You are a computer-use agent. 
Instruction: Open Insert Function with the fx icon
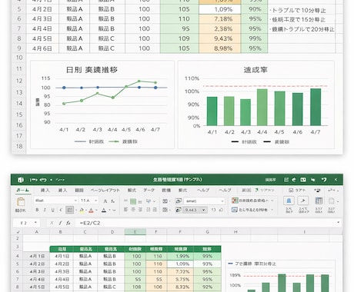click(68, 223)
